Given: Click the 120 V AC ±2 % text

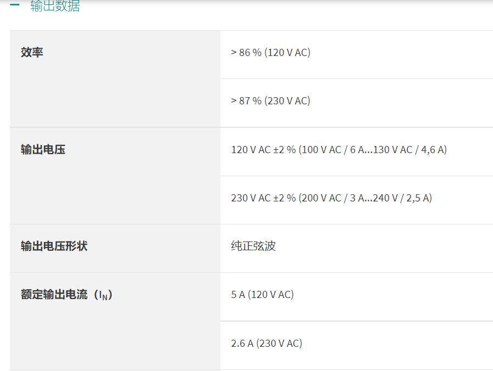Looking at the screenshot, I should 263,150.
